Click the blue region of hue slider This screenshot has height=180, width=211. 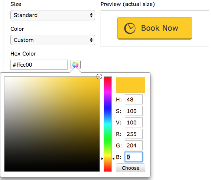click(x=108, y=109)
